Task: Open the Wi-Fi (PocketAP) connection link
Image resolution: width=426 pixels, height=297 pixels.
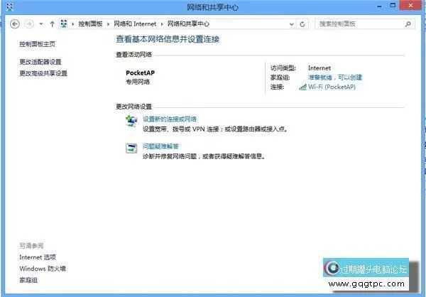Action: (x=332, y=87)
